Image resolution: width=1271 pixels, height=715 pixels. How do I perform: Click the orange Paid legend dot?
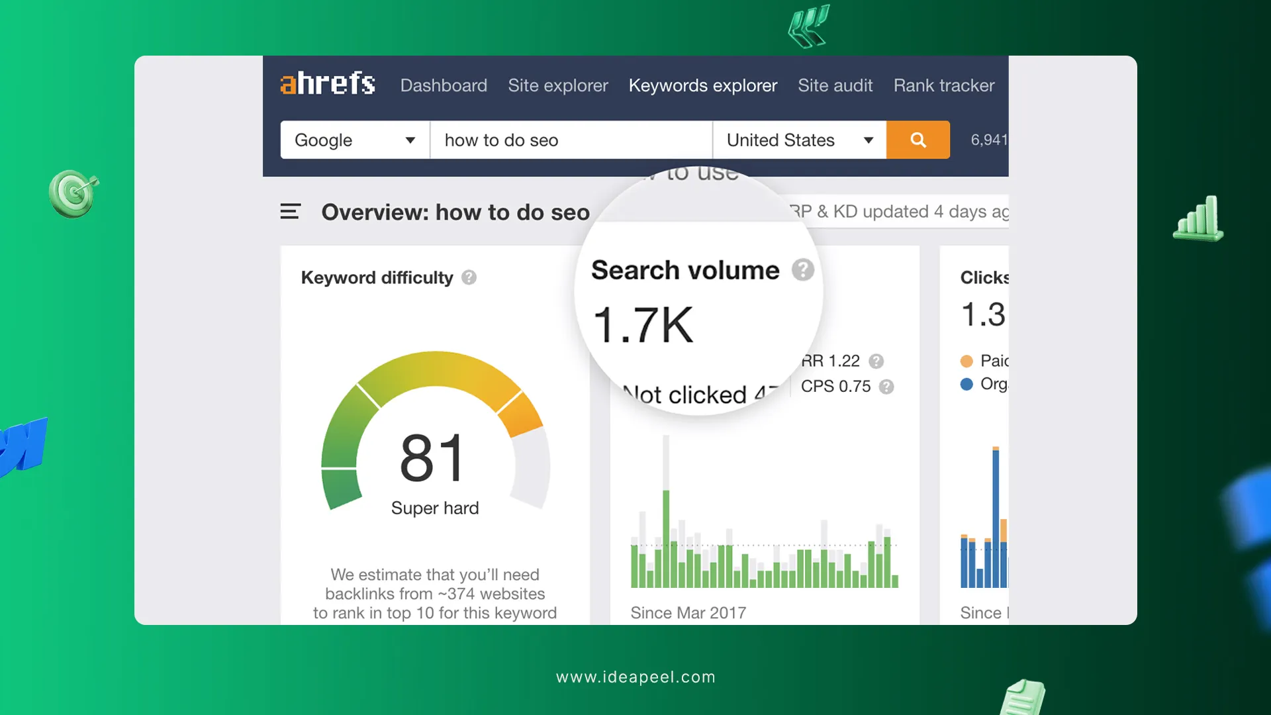tap(966, 361)
